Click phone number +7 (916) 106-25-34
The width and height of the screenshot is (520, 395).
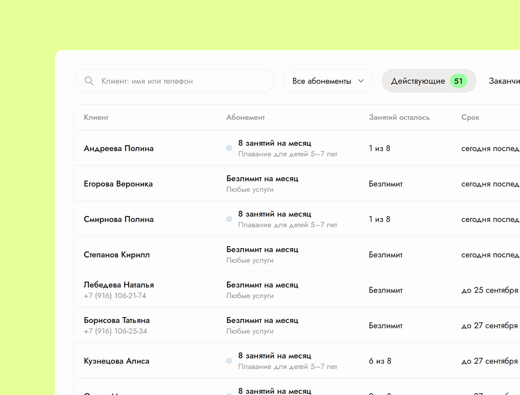(x=115, y=331)
